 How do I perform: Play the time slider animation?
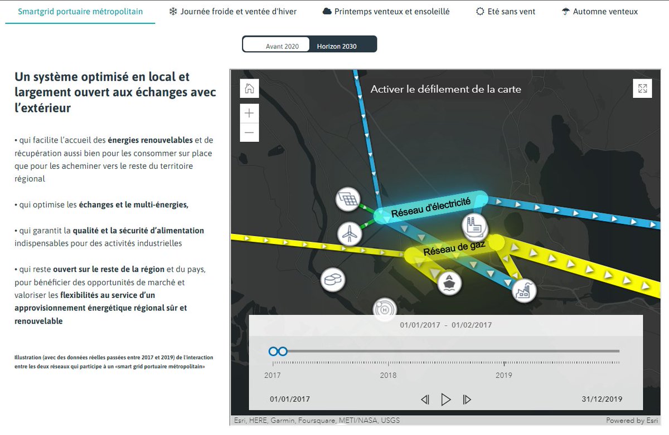pyautogui.click(x=446, y=399)
